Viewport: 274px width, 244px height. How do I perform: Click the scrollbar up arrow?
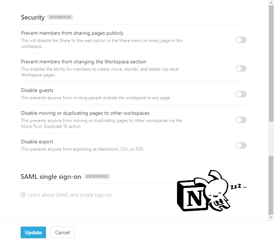271,3
